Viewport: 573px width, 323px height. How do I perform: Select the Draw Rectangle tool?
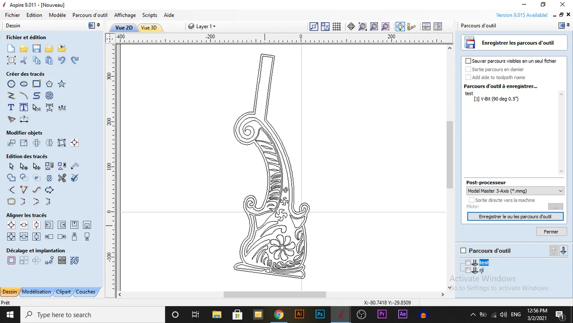37,84
